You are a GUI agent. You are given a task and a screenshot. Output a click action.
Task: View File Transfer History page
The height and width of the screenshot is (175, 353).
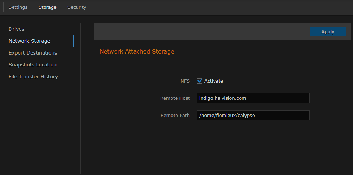pyautogui.click(x=33, y=77)
